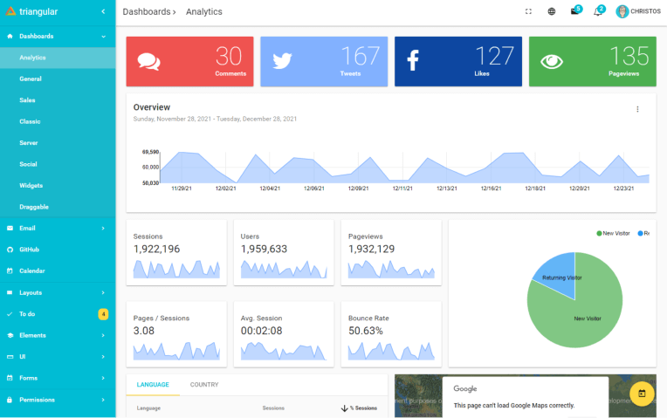Click the Returning Visitor pie slice
This screenshot has height=418, width=667.
coord(558,272)
